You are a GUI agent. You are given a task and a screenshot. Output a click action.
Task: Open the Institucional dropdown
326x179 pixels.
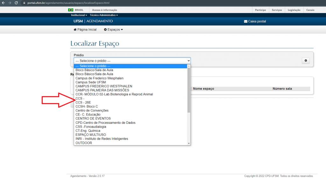79,15
